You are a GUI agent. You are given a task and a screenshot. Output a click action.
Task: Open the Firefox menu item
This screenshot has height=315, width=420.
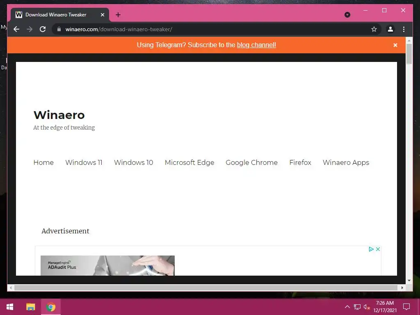pyautogui.click(x=300, y=162)
